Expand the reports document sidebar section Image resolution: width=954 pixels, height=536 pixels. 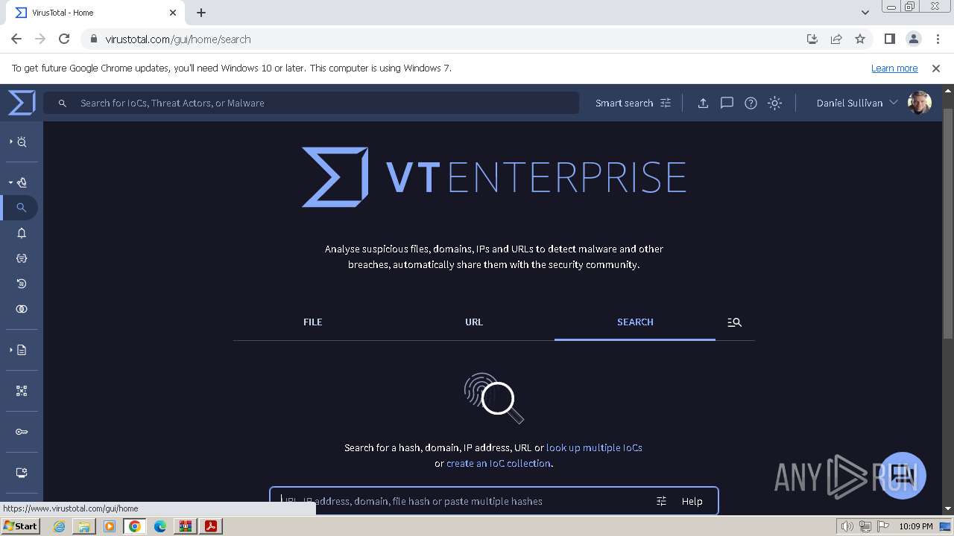(19, 350)
